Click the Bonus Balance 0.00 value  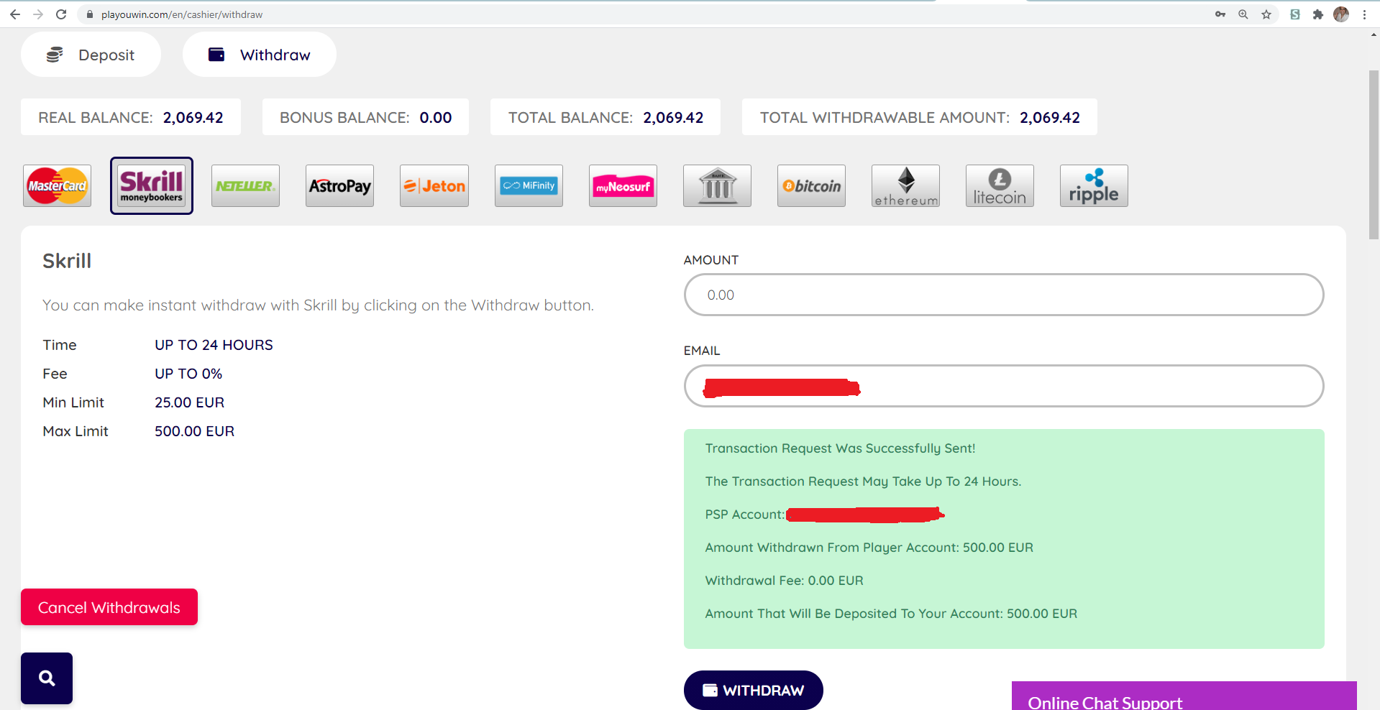(x=436, y=118)
